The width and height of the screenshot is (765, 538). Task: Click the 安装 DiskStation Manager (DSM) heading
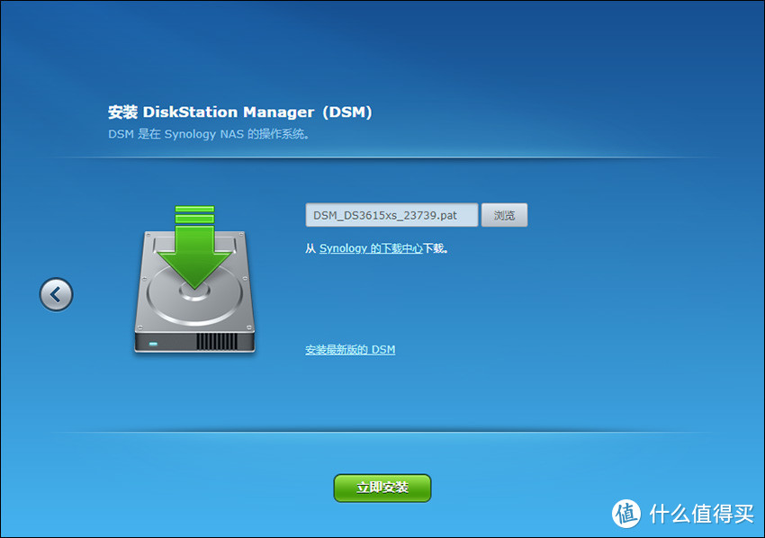(x=239, y=112)
